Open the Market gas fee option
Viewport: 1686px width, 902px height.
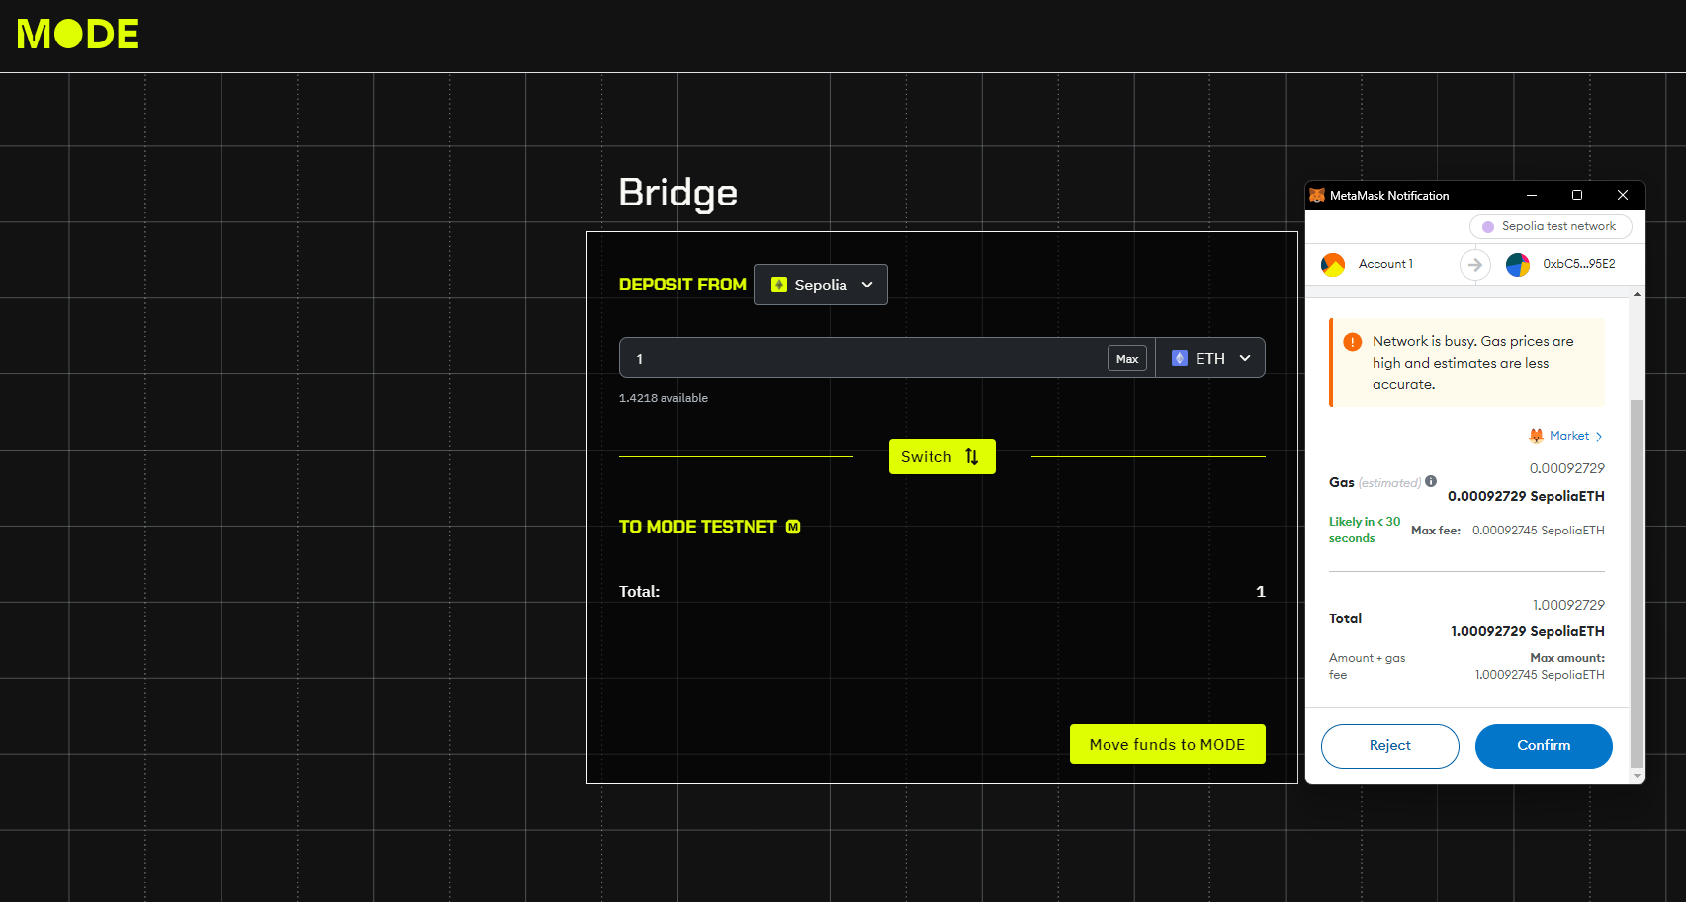point(1565,436)
